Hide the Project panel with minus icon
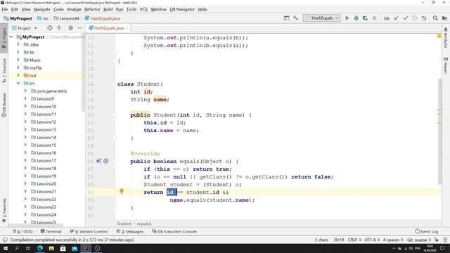Screen dimensions: 450x253 79,28
